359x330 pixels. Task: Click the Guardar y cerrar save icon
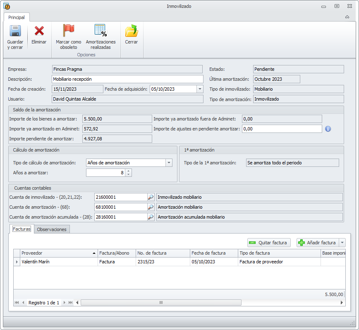tap(15, 31)
